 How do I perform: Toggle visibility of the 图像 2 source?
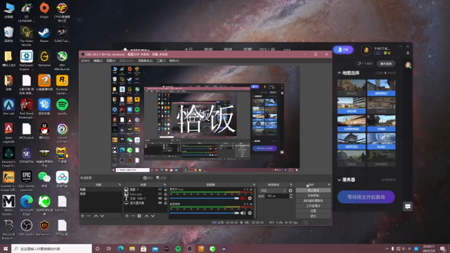pos(160,190)
